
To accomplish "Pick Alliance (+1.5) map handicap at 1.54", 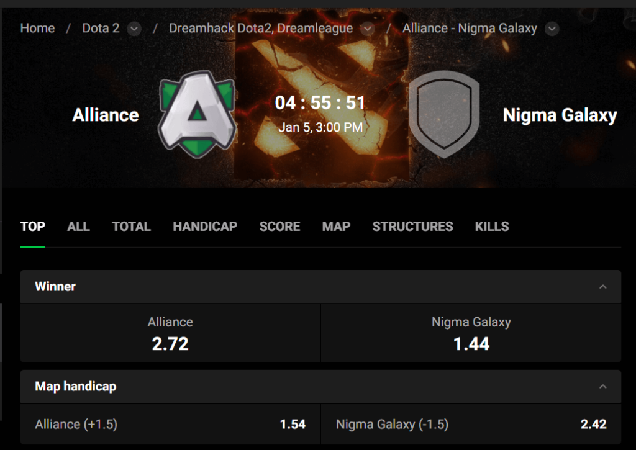I will [x=170, y=425].
